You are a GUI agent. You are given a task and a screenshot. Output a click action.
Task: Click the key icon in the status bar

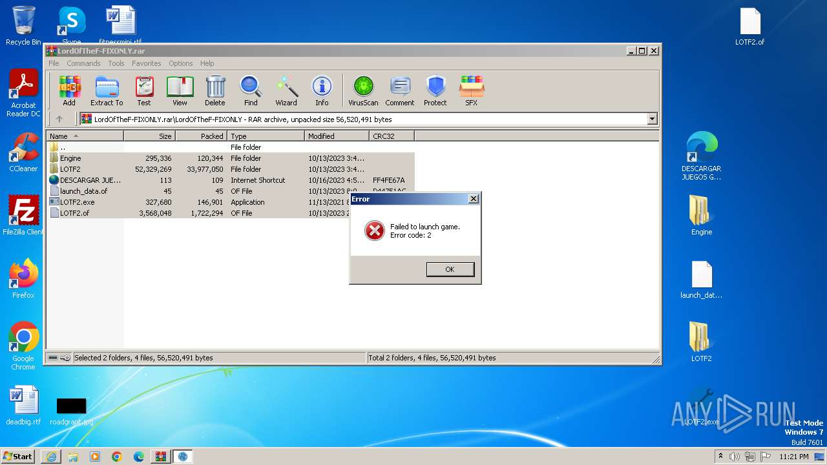(x=65, y=358)
